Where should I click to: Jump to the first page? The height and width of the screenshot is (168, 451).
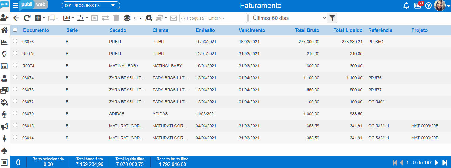(x=395, y=162)
